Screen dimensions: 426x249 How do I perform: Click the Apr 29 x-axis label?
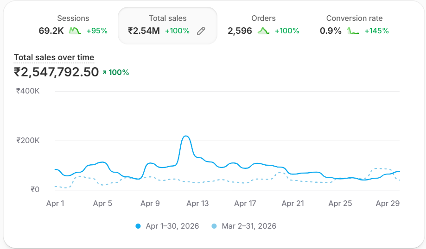click(388, 204)
